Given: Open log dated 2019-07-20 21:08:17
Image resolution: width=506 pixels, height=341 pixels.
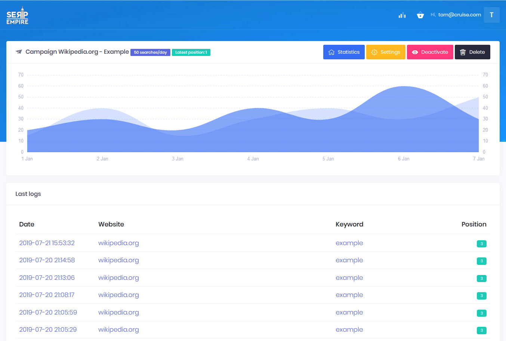Looking at the screenshot, I should (x=47, y=295).
